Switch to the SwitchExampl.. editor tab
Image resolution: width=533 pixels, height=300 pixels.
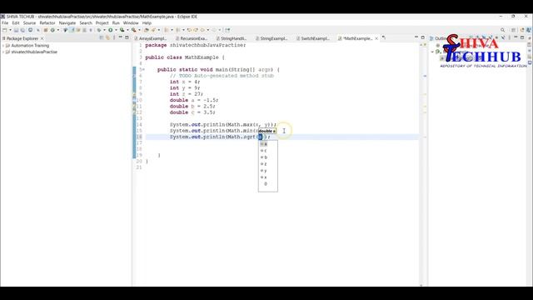click(312, 38)
